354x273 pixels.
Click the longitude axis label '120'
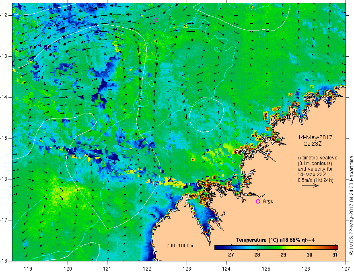pyautogui.click(x=68, y=269)
